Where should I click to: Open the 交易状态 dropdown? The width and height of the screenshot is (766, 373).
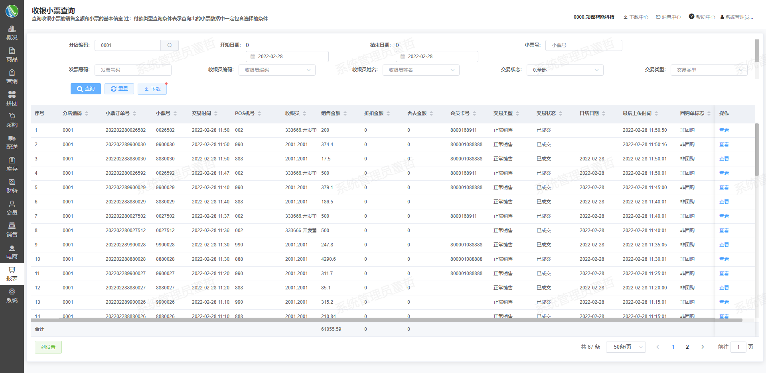coord(565,70)
